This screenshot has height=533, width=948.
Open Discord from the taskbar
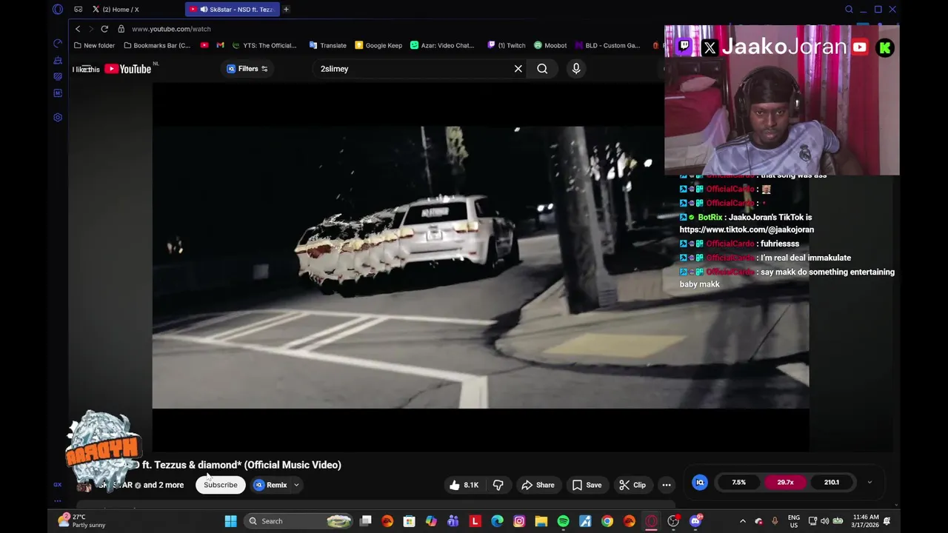click(x=695, y=521)
